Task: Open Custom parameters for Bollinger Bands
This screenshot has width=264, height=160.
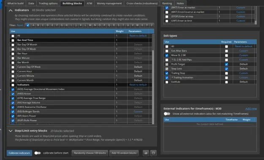Action: pos(138,112)
